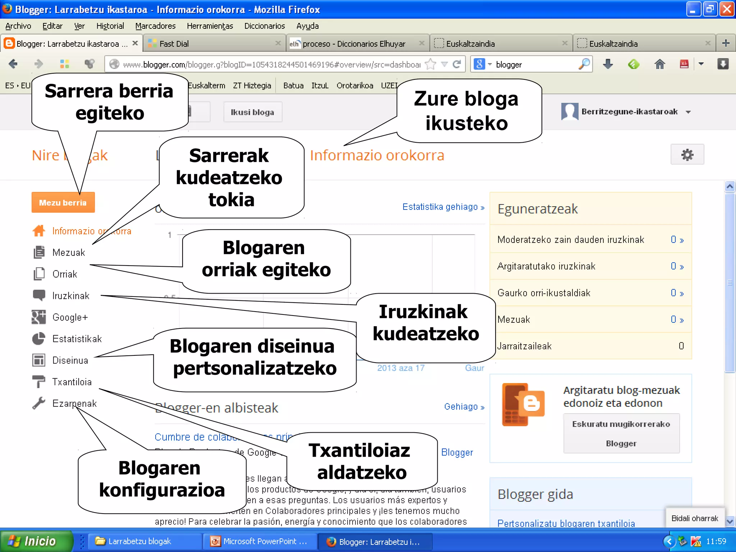Click the dark download box icon
The width and height of the screenshot is (736, 552).
[x=723, y=64]
